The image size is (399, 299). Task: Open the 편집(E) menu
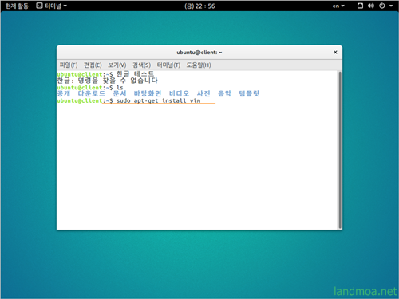(x=93, y=65)
